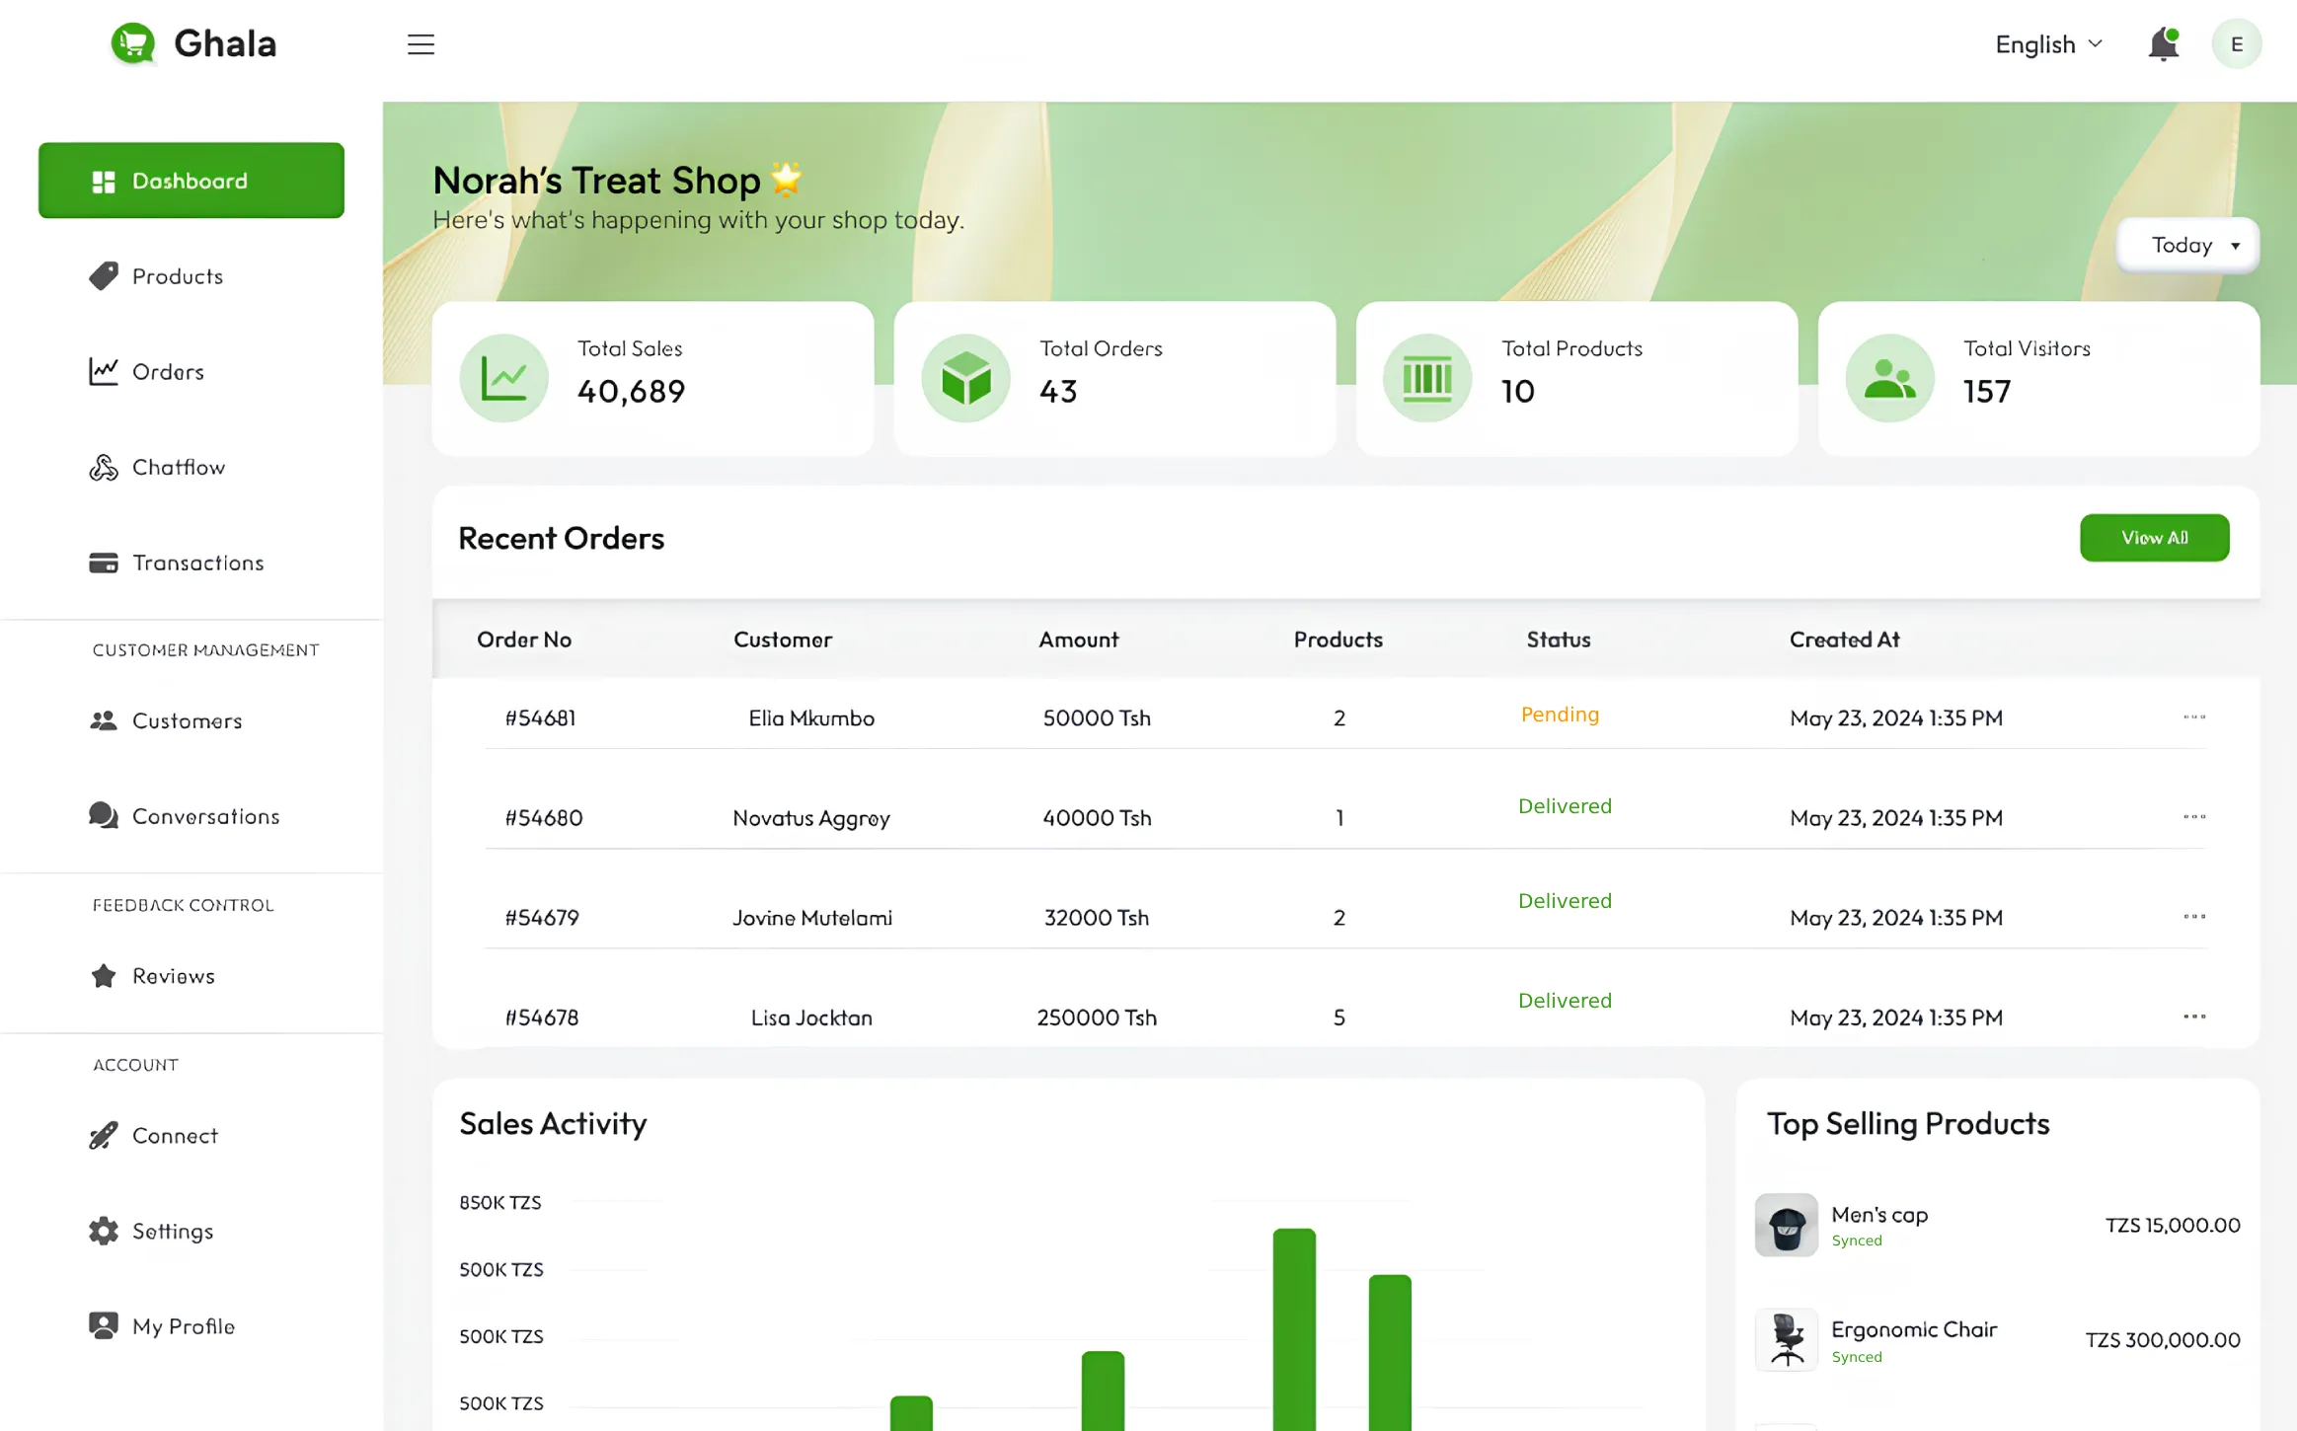The image size is (2297, 1431).
Task: Open more options for order #54681
Action: click(2193, 717)
